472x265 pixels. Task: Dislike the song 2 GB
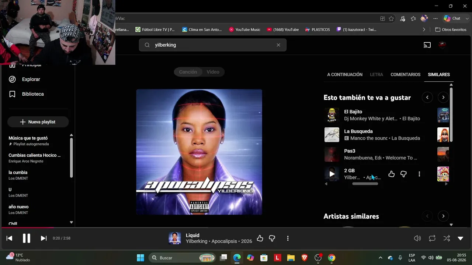tap(403, 174)
